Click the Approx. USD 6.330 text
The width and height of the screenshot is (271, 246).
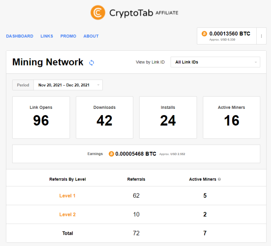click(x=222, y=40)
